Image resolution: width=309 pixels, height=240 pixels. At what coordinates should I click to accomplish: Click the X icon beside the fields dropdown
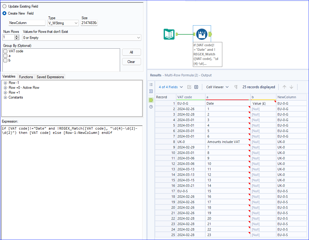click(x=196, y=87)
